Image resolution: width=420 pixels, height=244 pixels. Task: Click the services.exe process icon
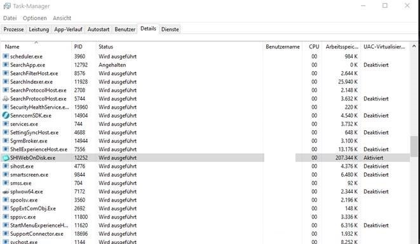6,124
